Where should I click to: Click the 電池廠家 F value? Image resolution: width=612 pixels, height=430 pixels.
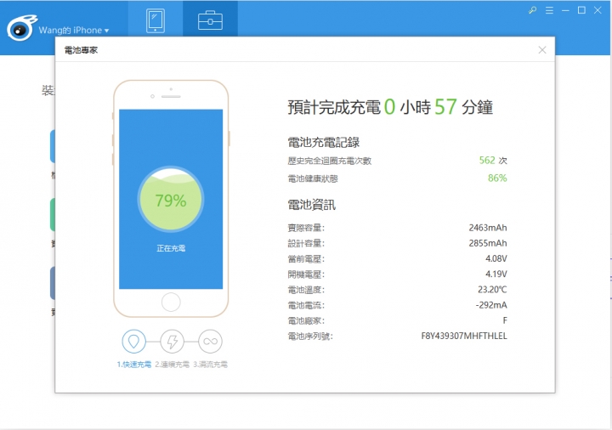click(x=505, y=320)
